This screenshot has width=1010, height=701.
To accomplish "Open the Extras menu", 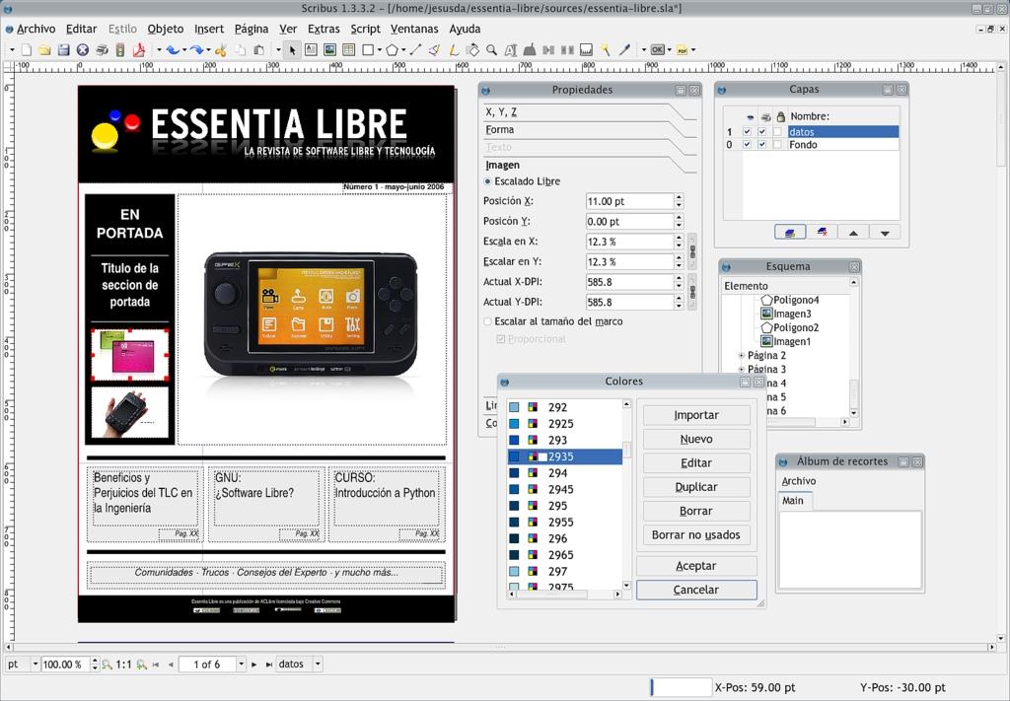I will 324,29.
